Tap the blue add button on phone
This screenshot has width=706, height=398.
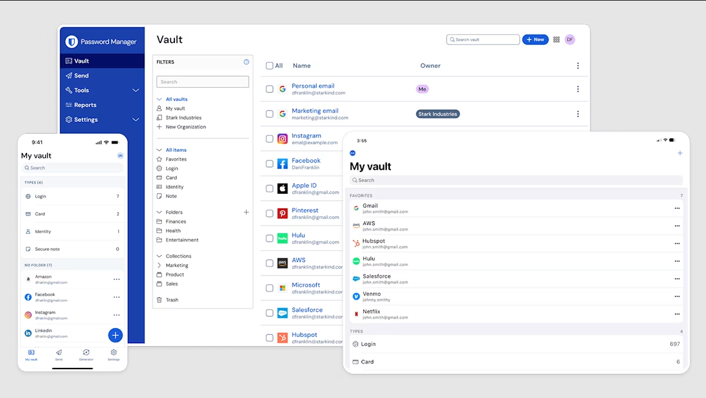[x=115, y=335]
